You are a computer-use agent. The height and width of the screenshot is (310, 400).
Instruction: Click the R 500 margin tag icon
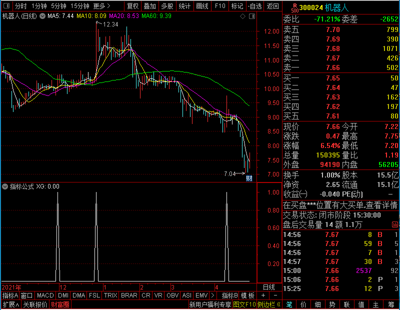pyautogui.click(x=294, y=8)
